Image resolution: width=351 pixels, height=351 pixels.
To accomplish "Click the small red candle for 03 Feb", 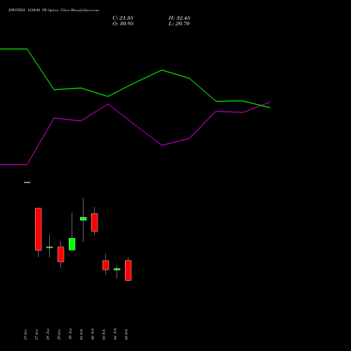I will [106, 265].
